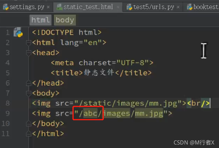Collapse the head tag fold on line 3
Viewport: 219px width, 148px height.
tap(28, 53)
